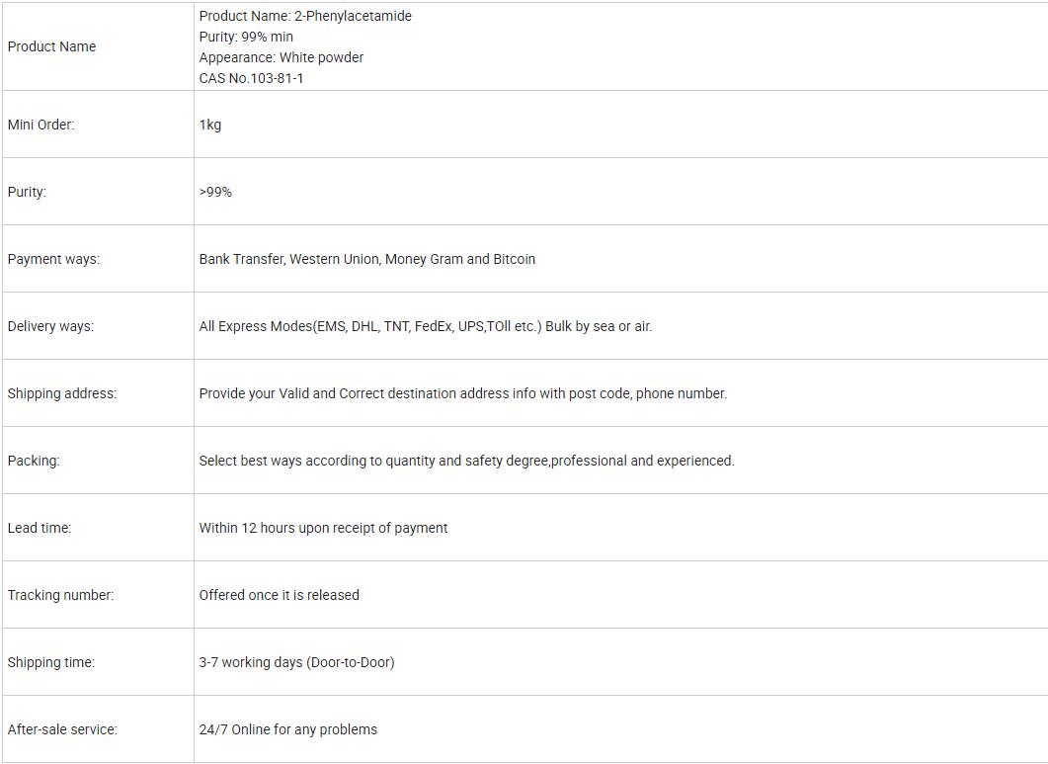Click the 'Appearance: White powder' line
This screenshot has width=1048, height=764.
click(x=281, y=57)
